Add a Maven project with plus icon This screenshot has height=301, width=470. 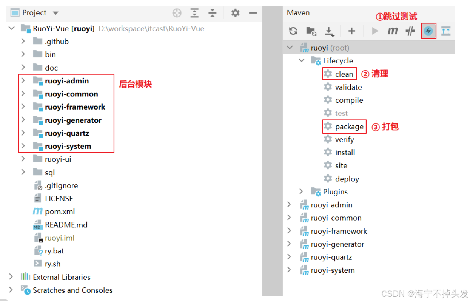(x=351, y=31)
